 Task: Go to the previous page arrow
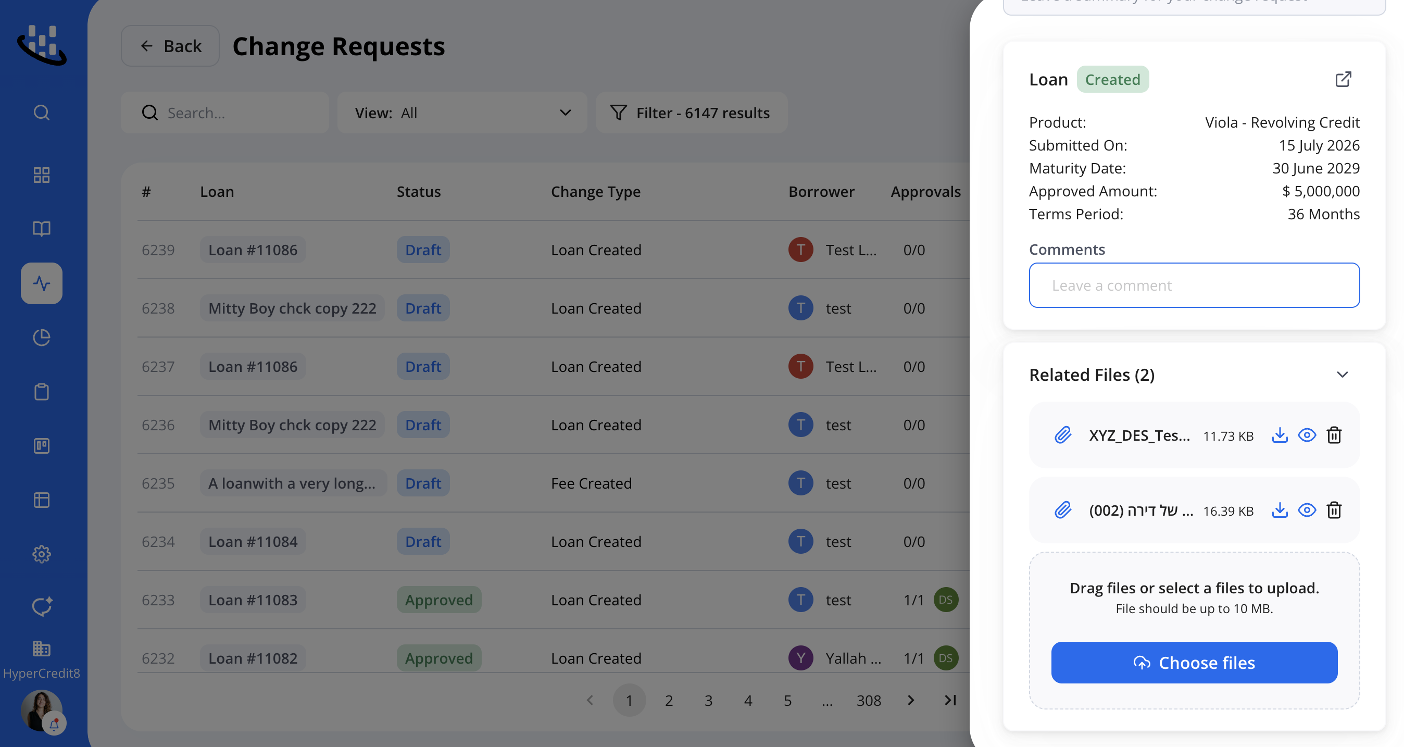click(590, 700)
